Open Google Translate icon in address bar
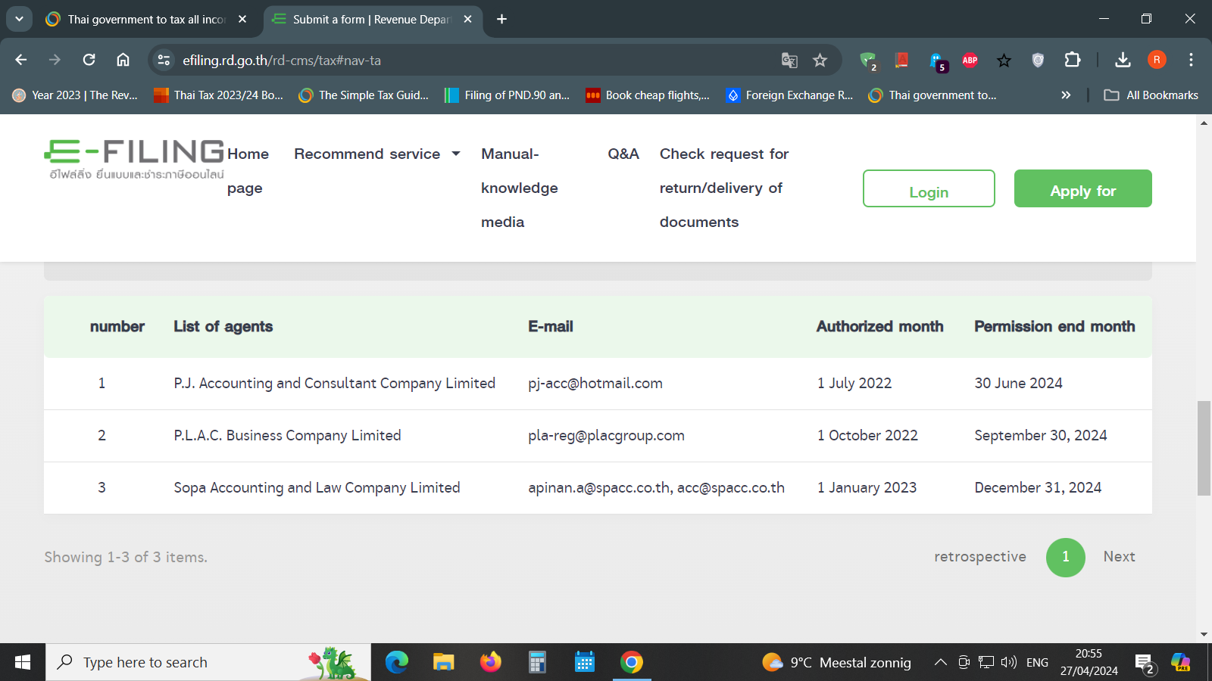 [789, 60]
